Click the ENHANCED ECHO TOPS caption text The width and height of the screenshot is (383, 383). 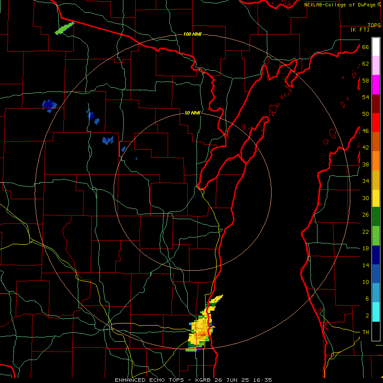click(149, 380)
